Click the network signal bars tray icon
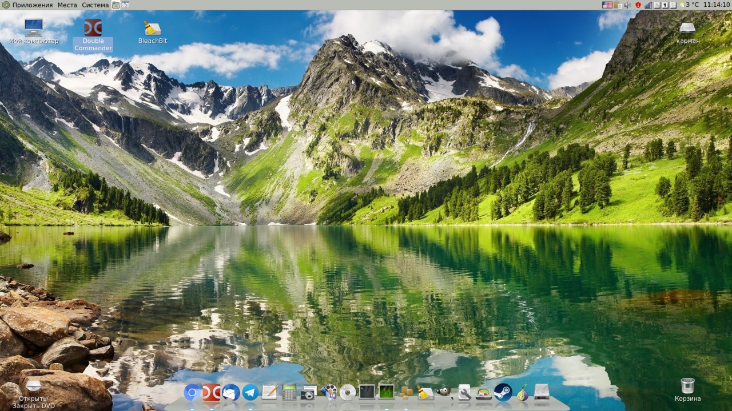Viewport: 732px width, 411px height. click(x=648, y=5)
